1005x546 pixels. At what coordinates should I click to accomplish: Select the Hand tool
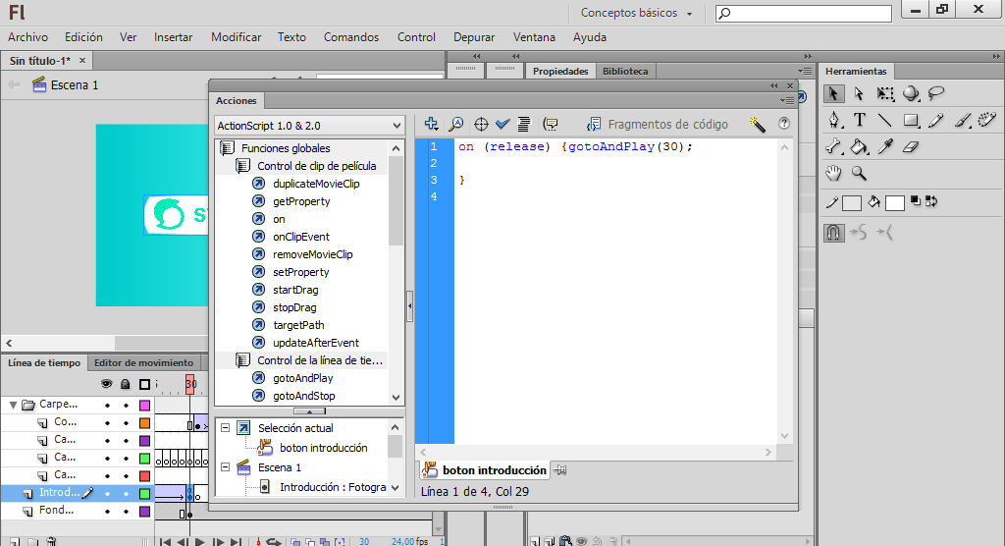coord(833,173)
